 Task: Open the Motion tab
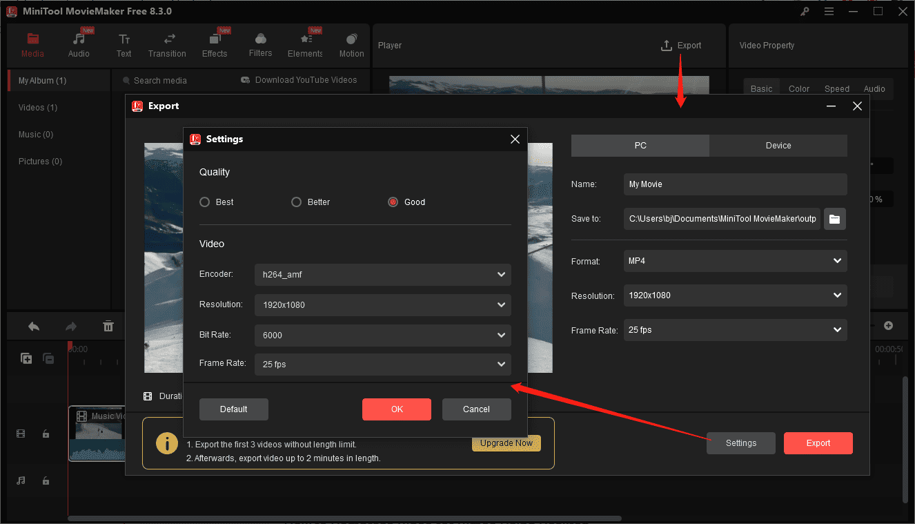pos(351,46)
